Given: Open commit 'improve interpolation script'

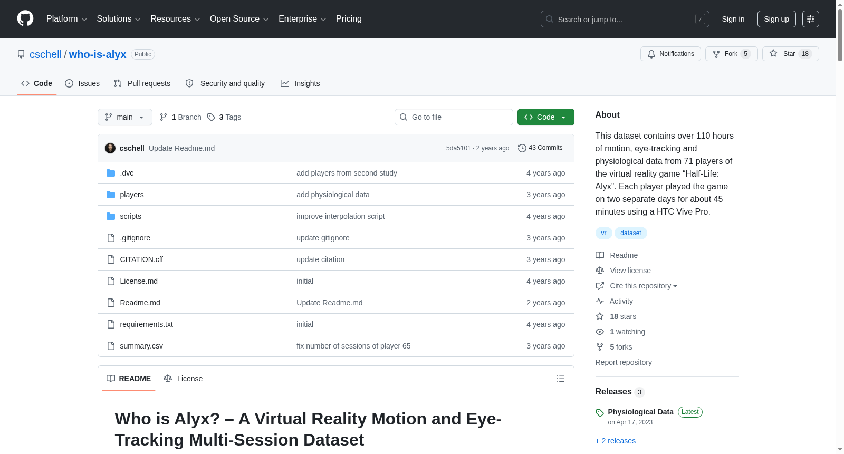Looking at the screenshot, I should [x=341, y=216].
